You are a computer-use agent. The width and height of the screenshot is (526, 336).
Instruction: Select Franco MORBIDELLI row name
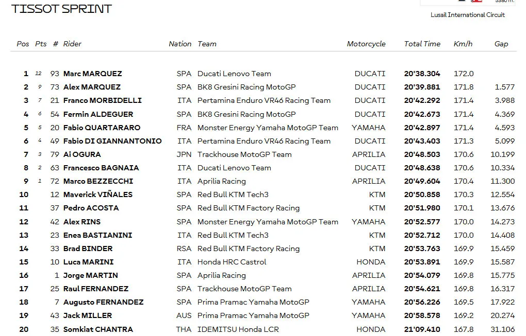[x=103, y=100]
